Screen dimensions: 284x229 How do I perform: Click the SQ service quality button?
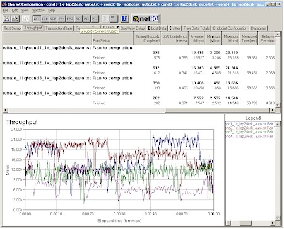coord(78,19)
